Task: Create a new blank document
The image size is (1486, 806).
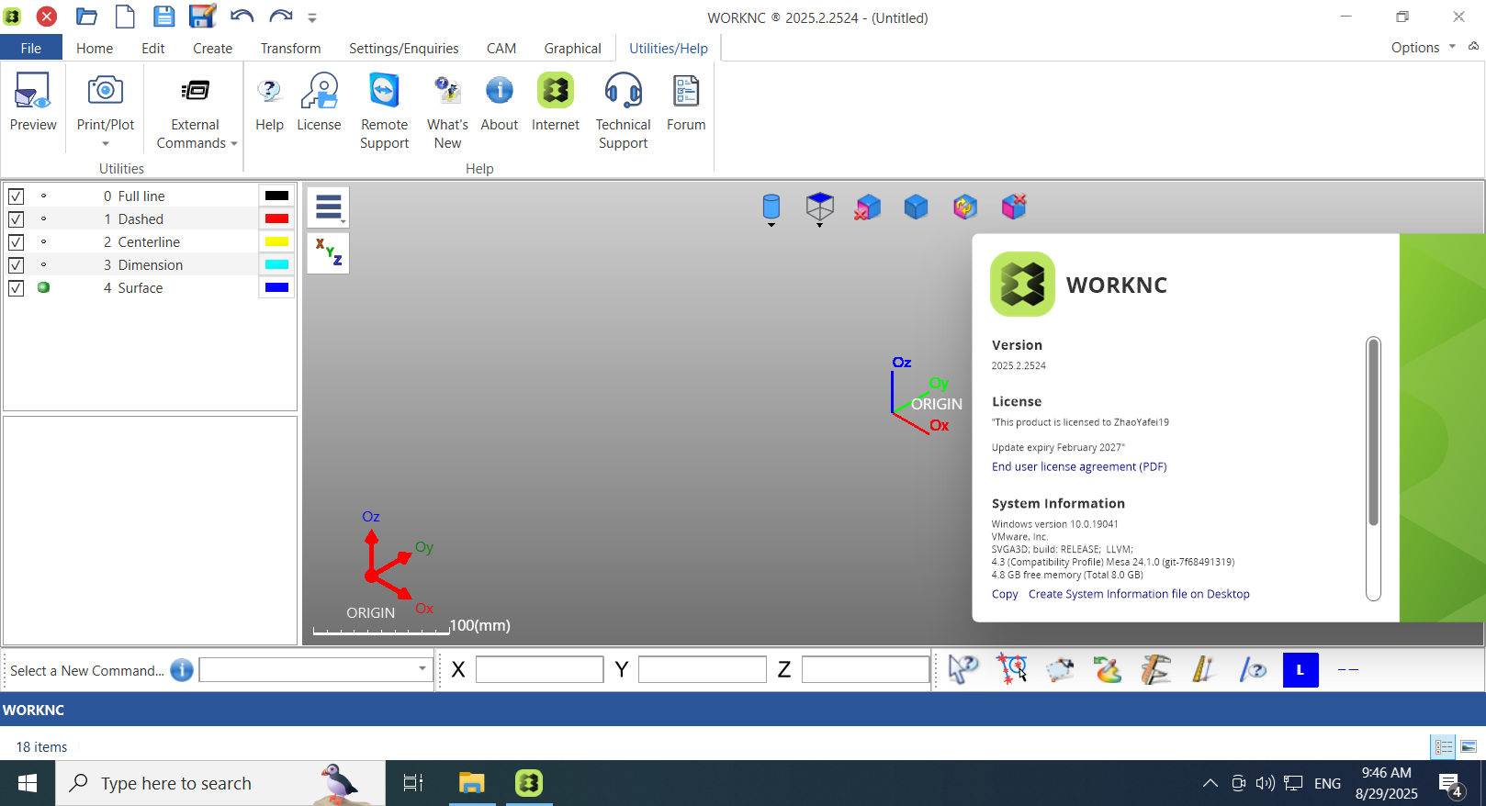Action: point(125,17)
